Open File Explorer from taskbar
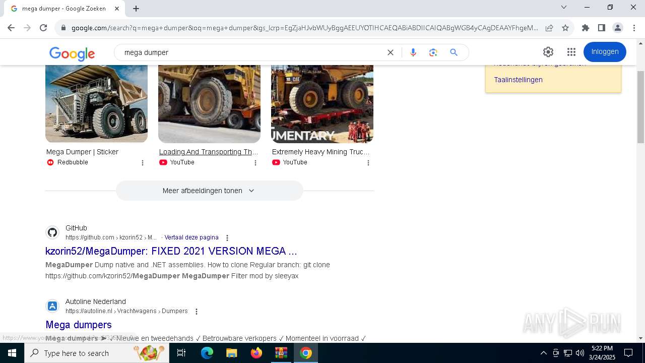The height and width of the screenshot is (363, 645). (231, 353)
